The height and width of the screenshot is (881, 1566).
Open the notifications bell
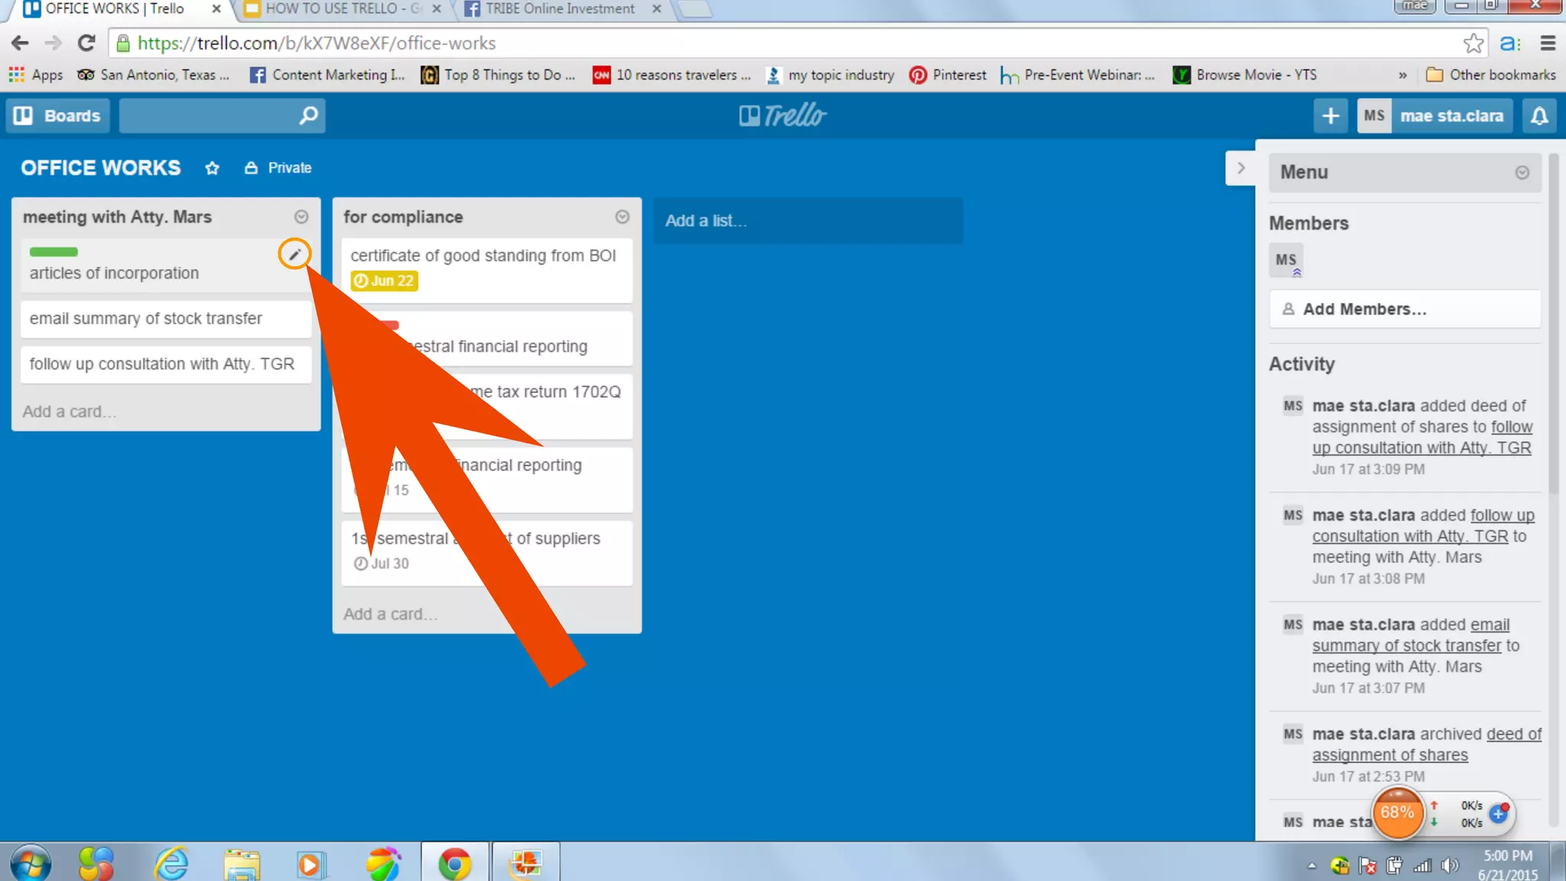pos(1538,116)
